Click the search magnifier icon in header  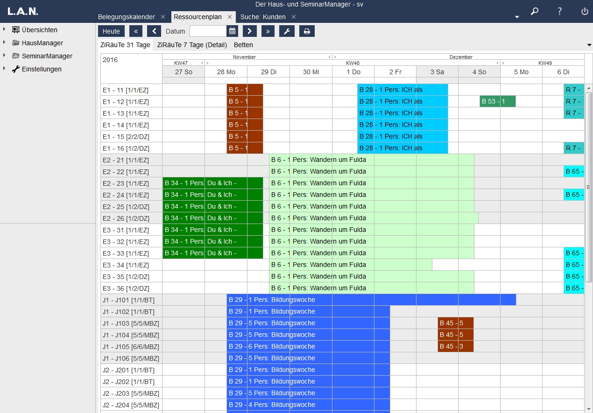(x=535, y=12)
